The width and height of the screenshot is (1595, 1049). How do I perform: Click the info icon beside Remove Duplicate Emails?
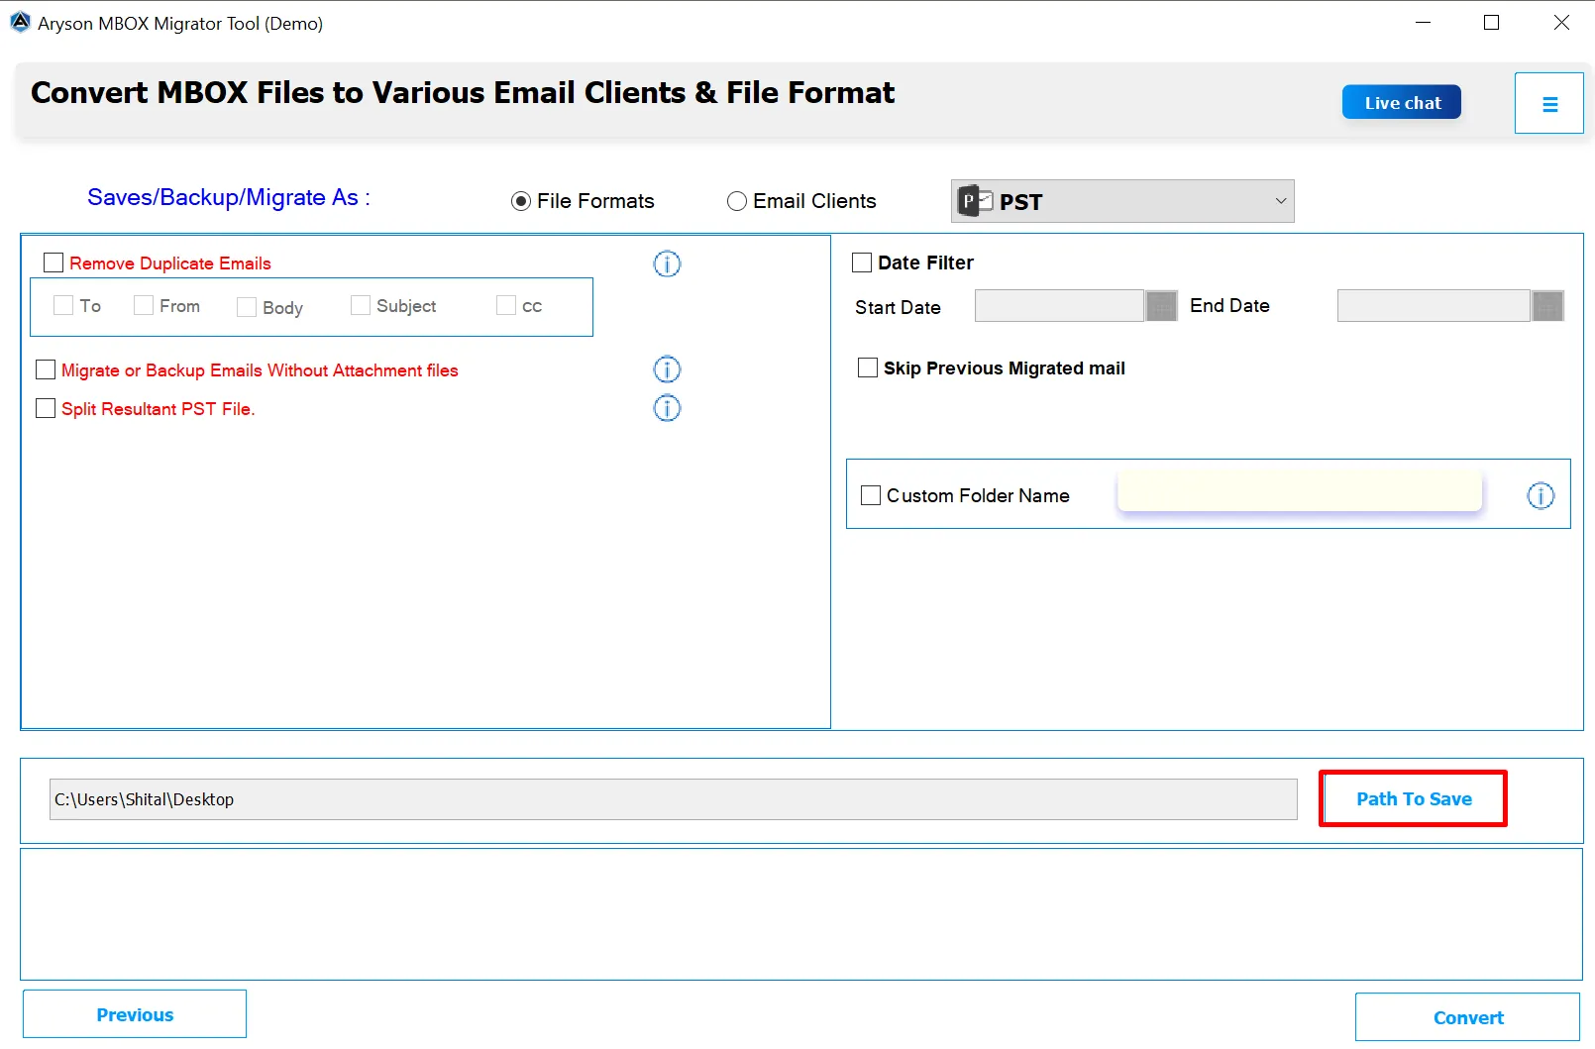click(x=667, y=264)
